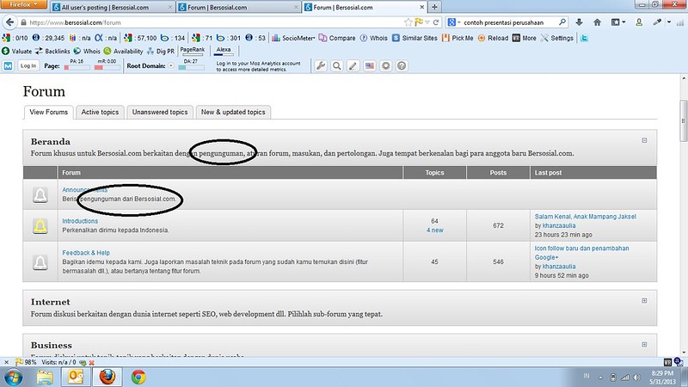Image resolution: width=688 pixels, height=387 pixels.
Task: Click the MozBar Log In button
Action: (x=28, y=66)
